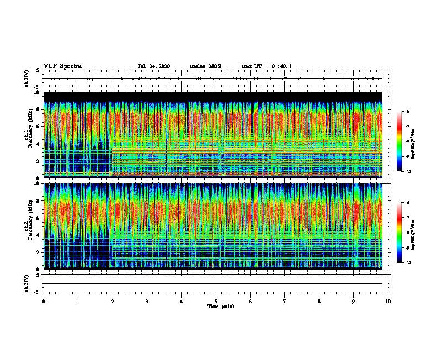The height and width of the screenshot is (338, 437).
Task: Click the "station=MOS" header label
Action: pyautogui.click(x=205, y=66)
